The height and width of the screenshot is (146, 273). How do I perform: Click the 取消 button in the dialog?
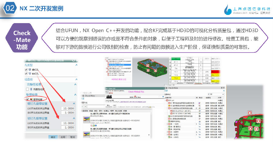(72, 137)
